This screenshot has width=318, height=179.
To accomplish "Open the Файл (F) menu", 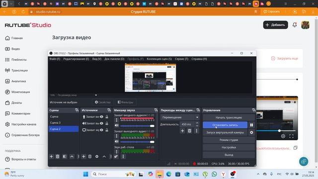I will point(55,59).
